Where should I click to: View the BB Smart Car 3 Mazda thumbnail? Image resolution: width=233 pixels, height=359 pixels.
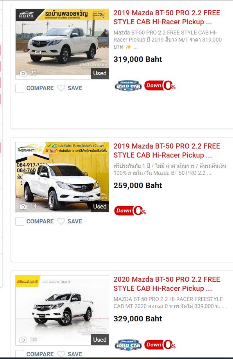coord(62,310)
